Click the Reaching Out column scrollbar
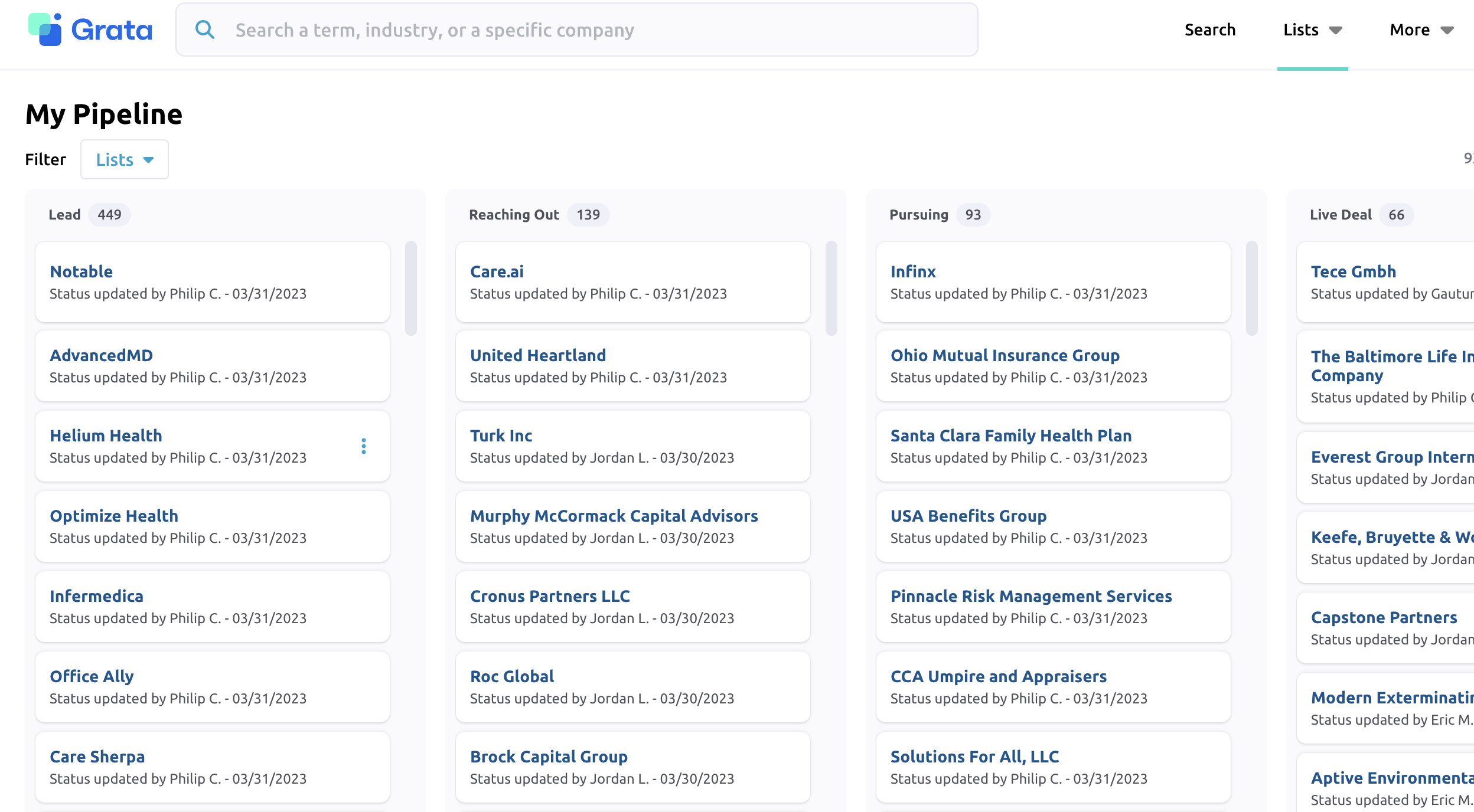This screenshot has height=812, width=1474. pyautogui.click(x=831, y=288)
